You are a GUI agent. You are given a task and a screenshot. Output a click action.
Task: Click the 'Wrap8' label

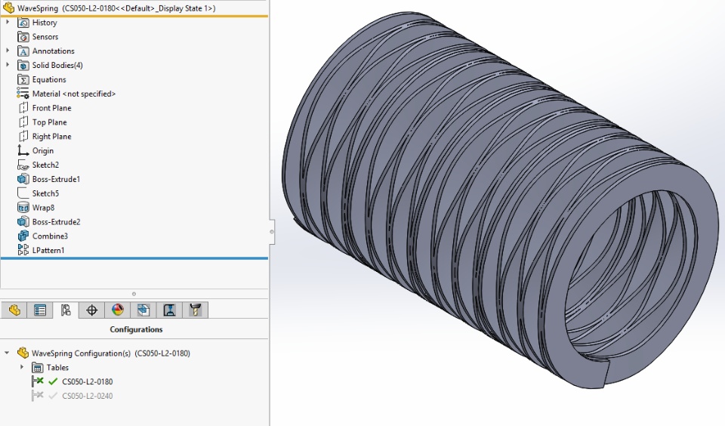pos(44,208)
